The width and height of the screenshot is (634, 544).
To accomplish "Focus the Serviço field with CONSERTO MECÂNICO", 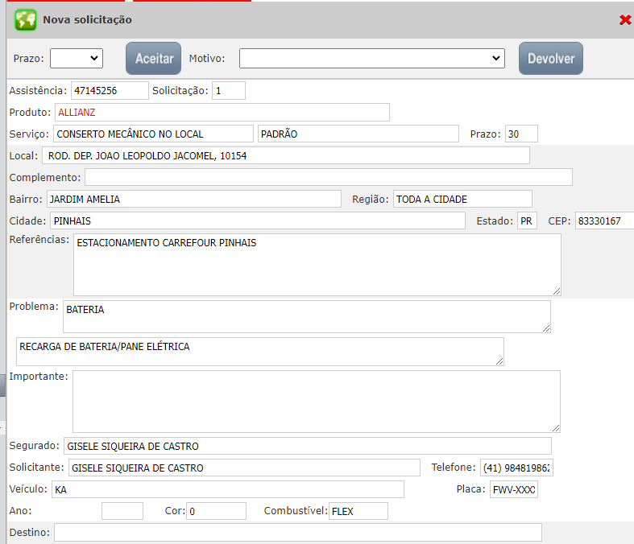I will pyautogui.click(x=153, y=134).
